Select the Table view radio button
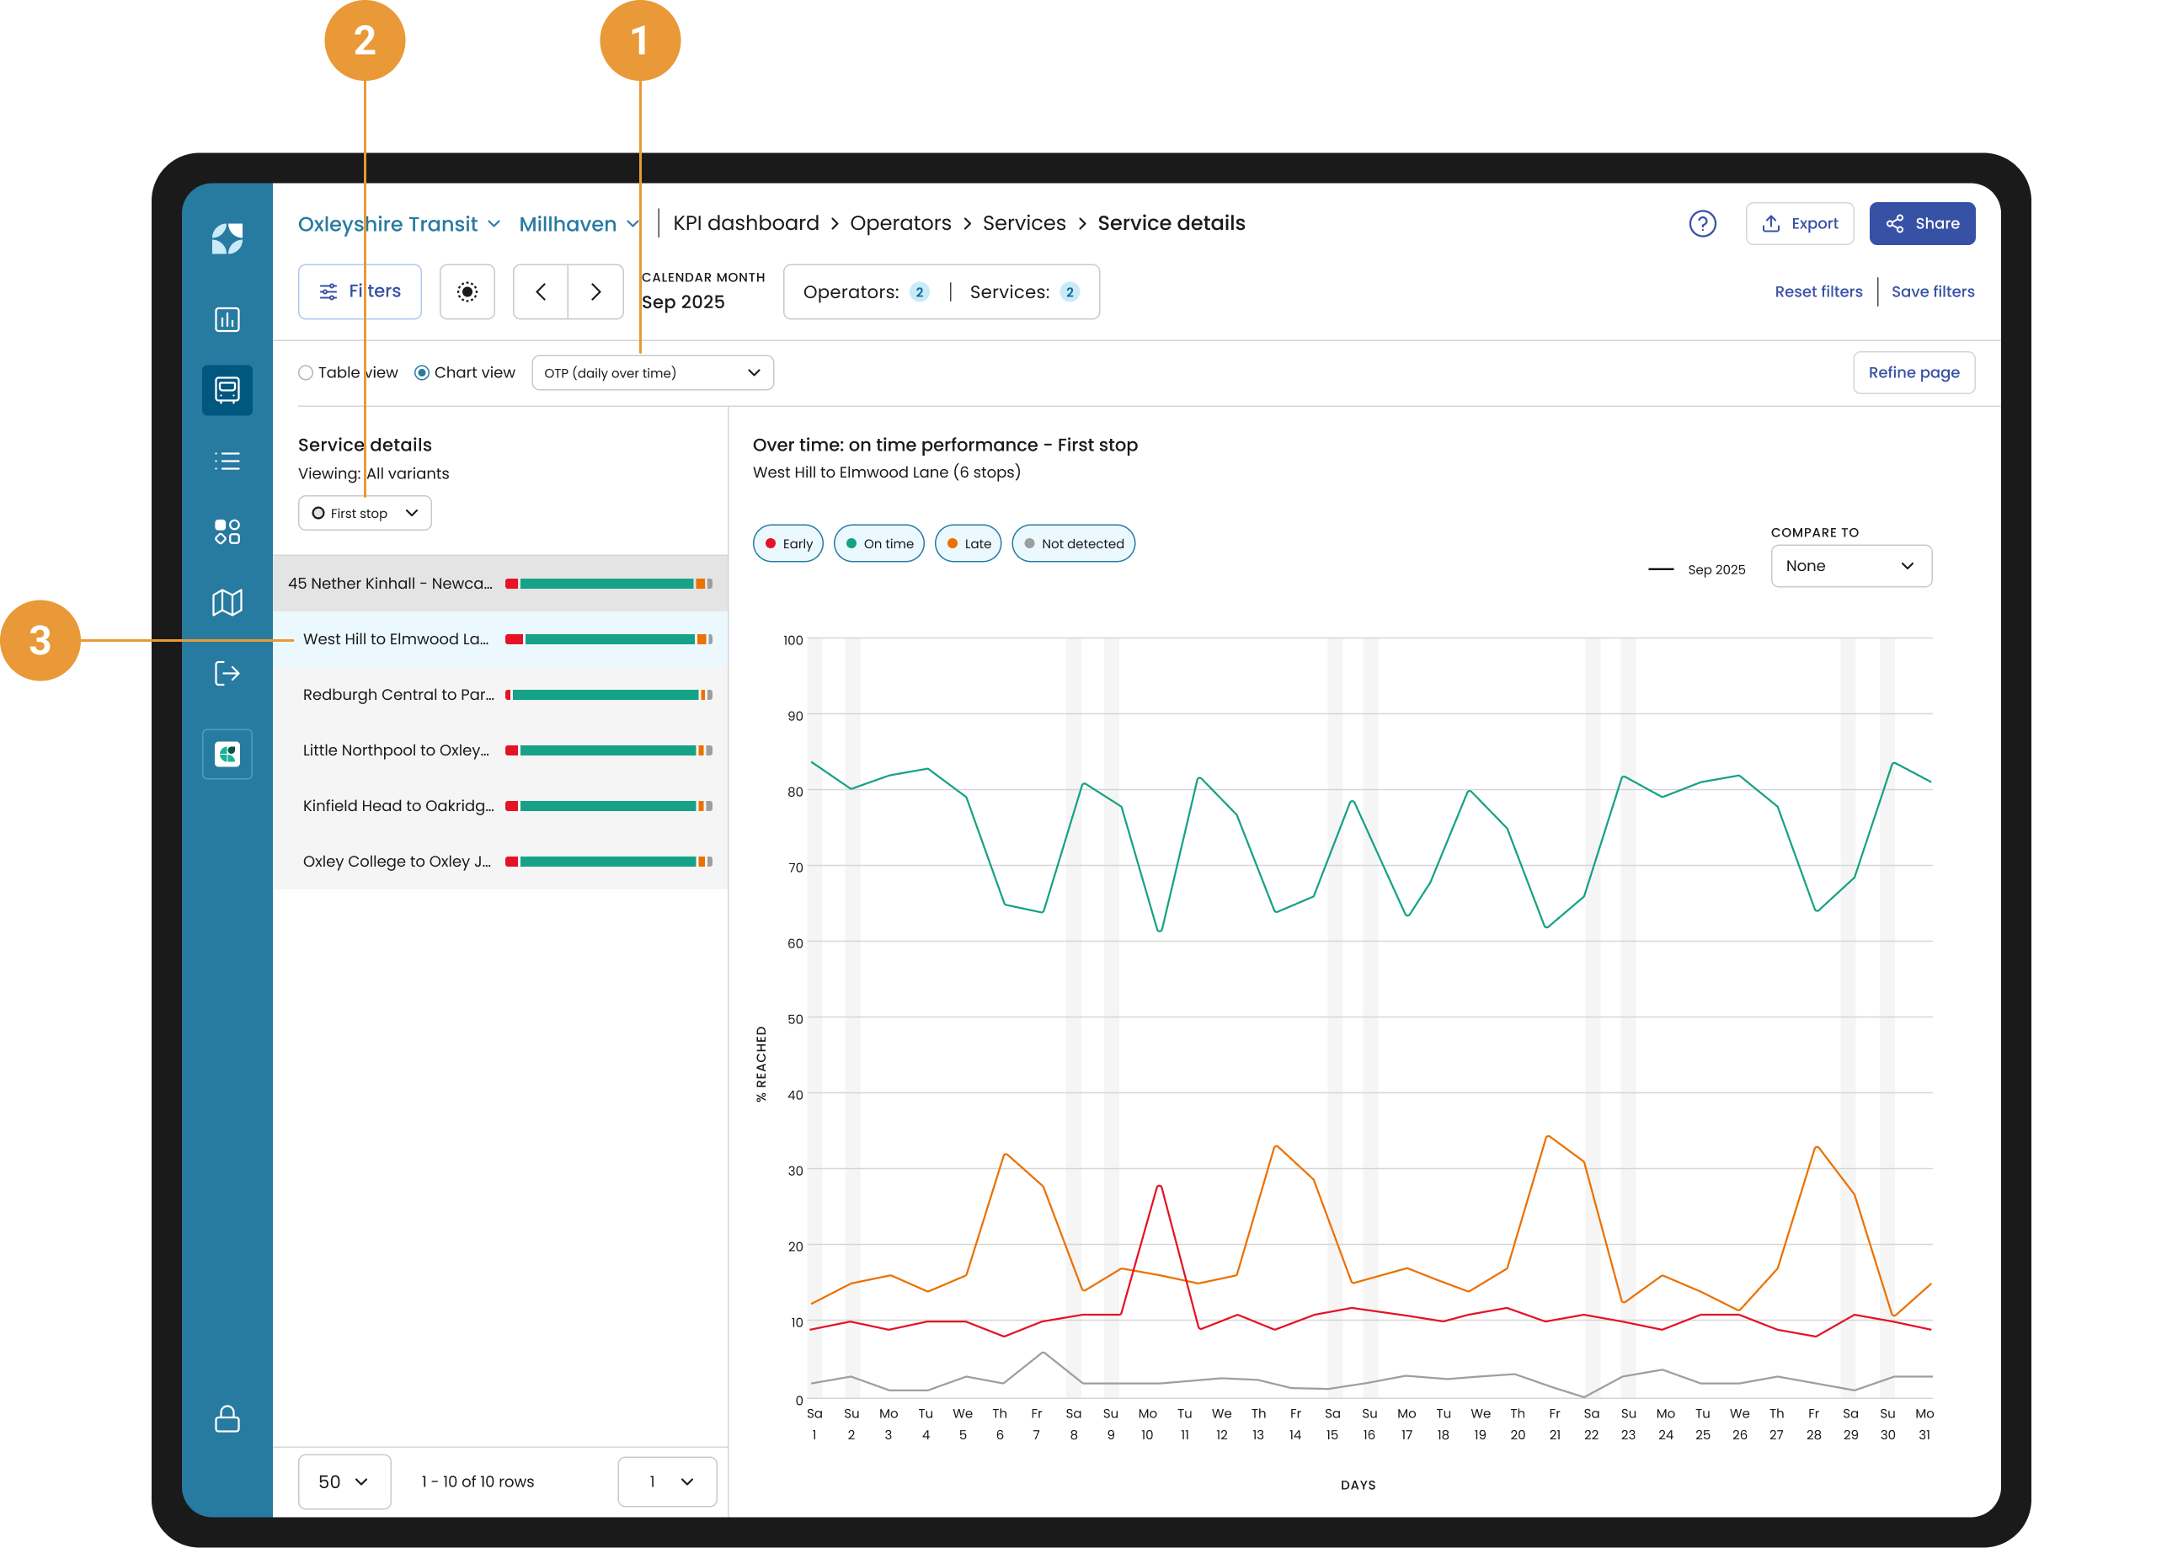The width and height of the screenshot is (2183, 1548). (305, 373)
